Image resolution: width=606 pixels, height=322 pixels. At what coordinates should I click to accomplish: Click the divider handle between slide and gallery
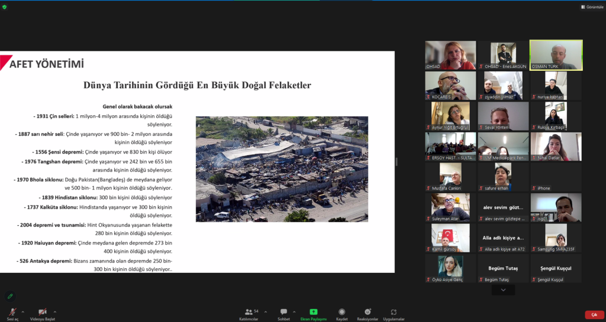(397, 161)
